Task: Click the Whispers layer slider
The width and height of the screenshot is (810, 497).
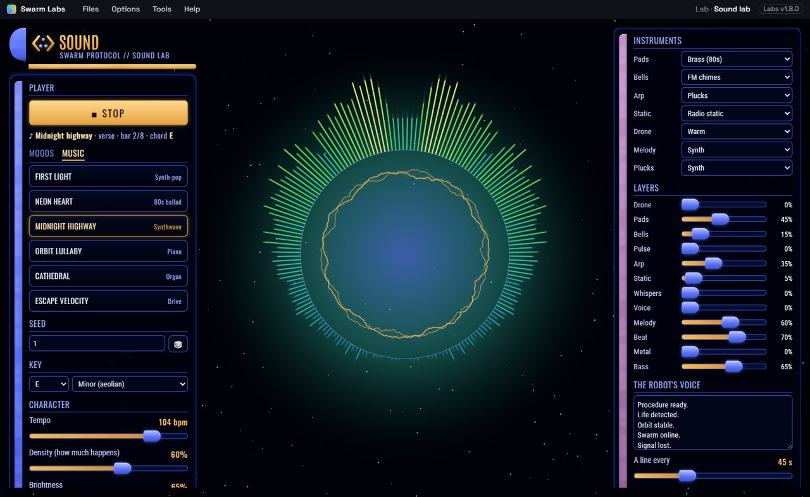Action: [x=724, y=293]
